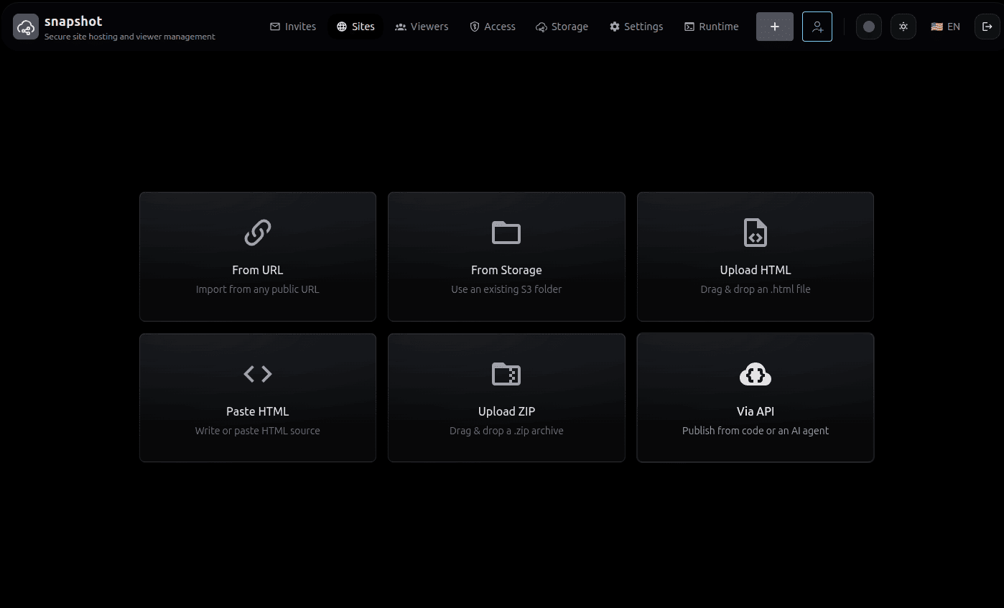The image size is (1004, 608).
Task: Click 'Secure site hosting and viewer management' tagline
Action: [x=130, y=37]
